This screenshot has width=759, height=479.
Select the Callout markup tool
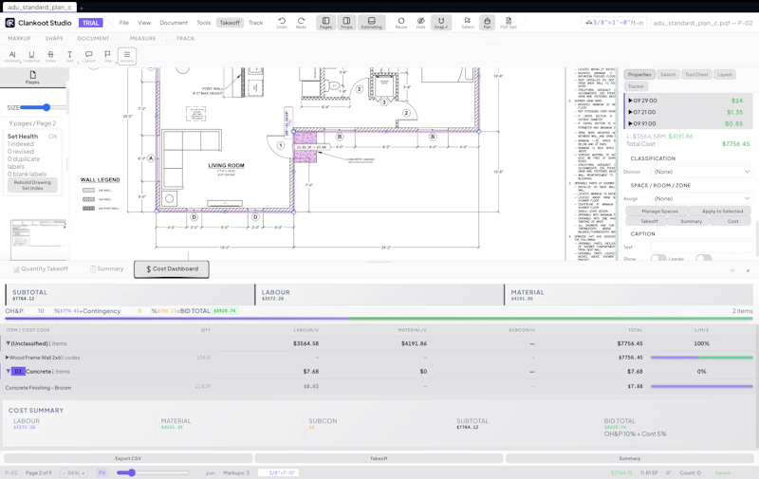tap(88, 57)
